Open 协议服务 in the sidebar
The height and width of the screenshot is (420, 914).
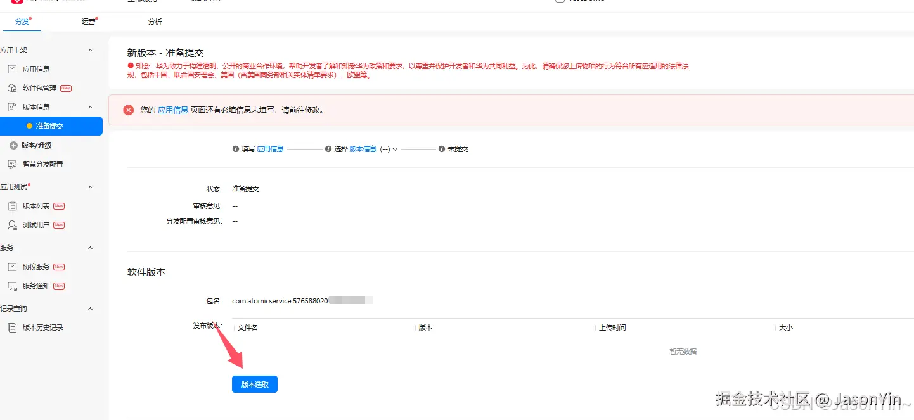pos(36,267)
